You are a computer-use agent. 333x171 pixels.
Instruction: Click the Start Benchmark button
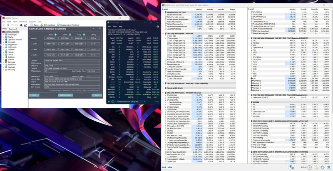point(65,95)
